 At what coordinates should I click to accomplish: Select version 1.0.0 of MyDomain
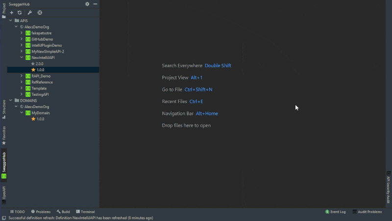(x=41, y=119)
